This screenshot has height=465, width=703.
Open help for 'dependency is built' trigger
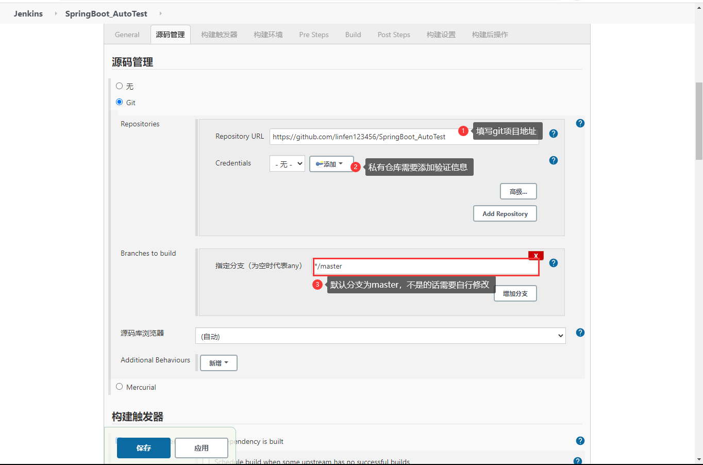point(580,441)
